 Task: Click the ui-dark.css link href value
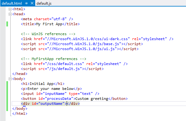[87, 39]
